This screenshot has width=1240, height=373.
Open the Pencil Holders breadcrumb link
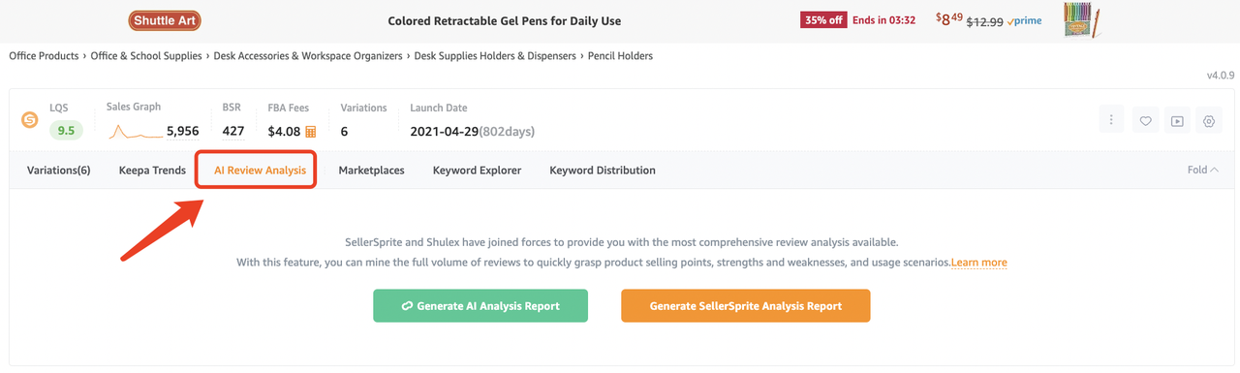[x=620, y=56]
